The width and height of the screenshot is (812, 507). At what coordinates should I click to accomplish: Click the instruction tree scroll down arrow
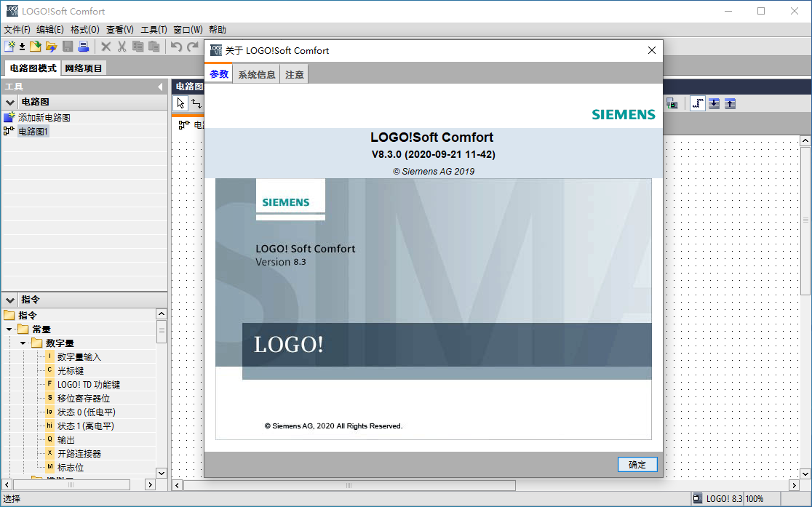(x=162, y=473)
